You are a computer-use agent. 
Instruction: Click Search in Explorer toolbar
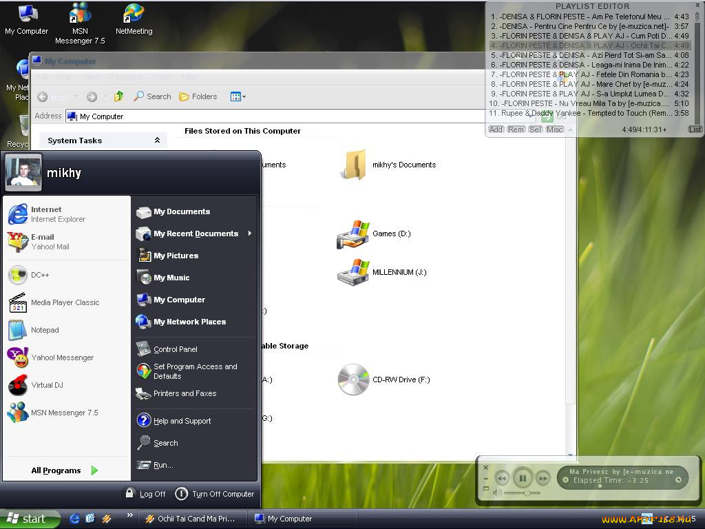(x=152, y=96)
